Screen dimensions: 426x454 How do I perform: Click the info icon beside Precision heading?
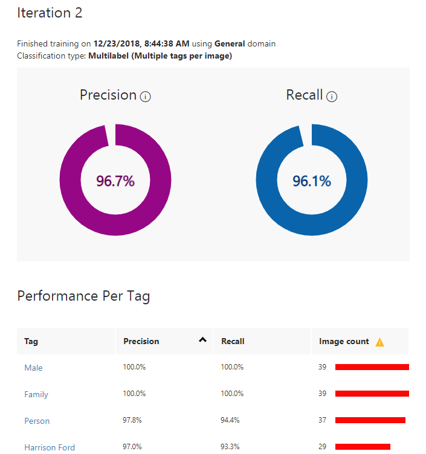tap(145, 97)
